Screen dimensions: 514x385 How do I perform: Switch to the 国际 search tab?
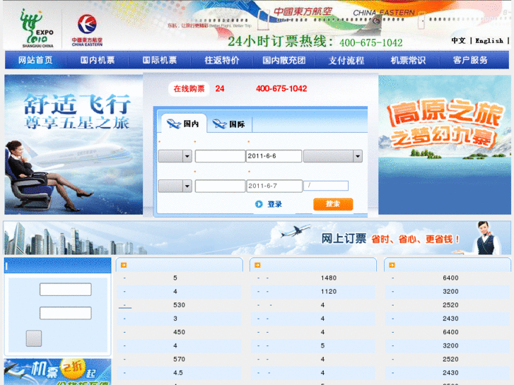click(229, 124)
